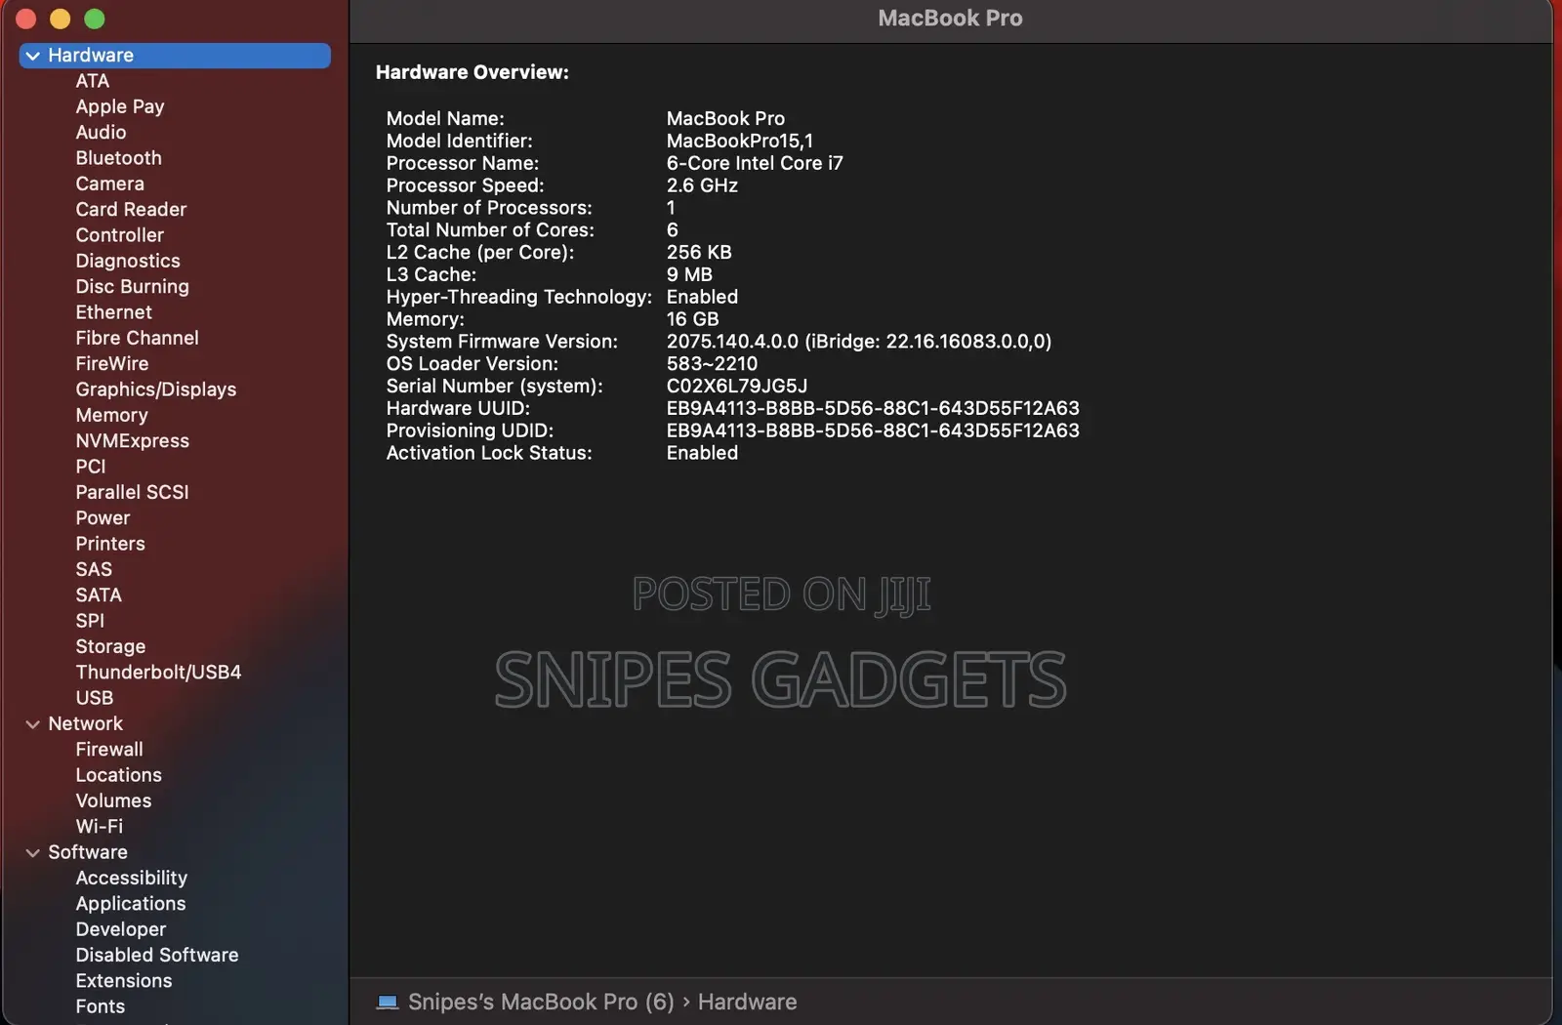Image resolution: width=1562 pixels, height=1025 pixels.
Task: Select the Network category
Action: click(x=86, y=723)
